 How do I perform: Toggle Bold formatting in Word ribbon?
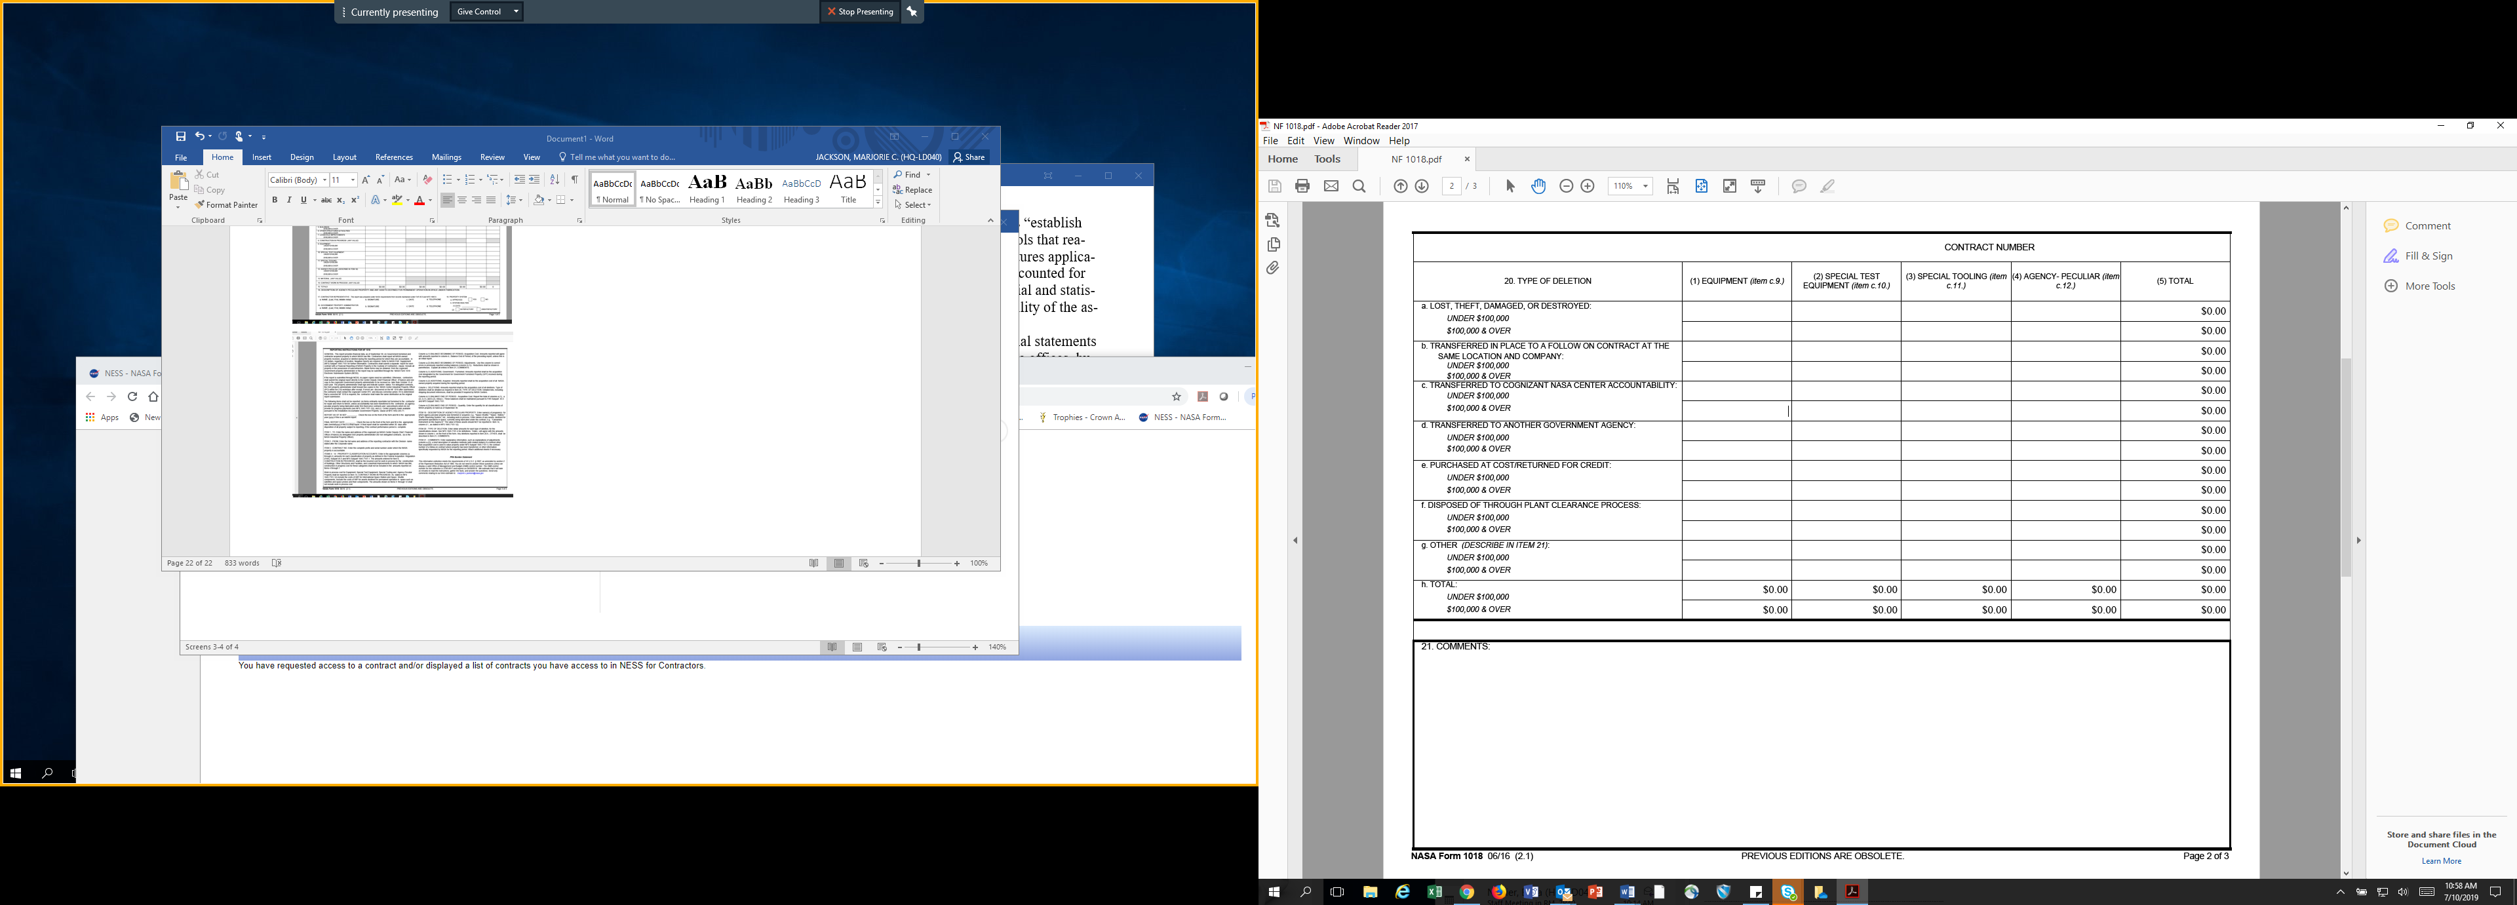click(275, 201)
